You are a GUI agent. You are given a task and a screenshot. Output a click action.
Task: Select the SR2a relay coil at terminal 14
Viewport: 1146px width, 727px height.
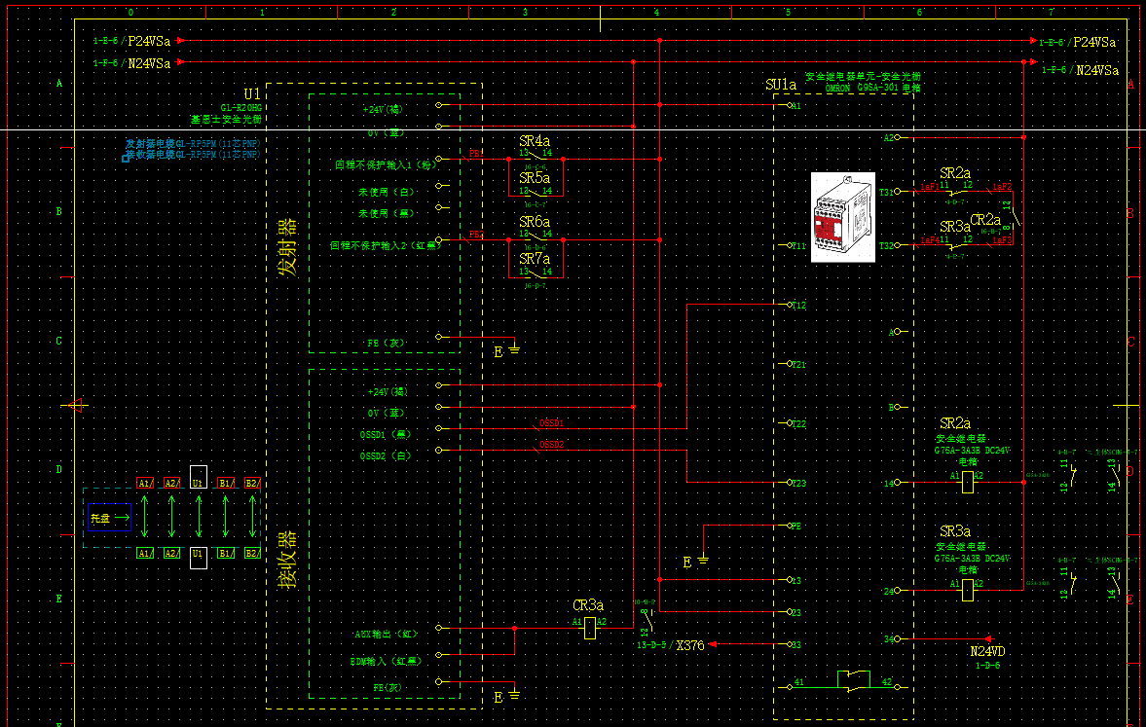point(967,483)
